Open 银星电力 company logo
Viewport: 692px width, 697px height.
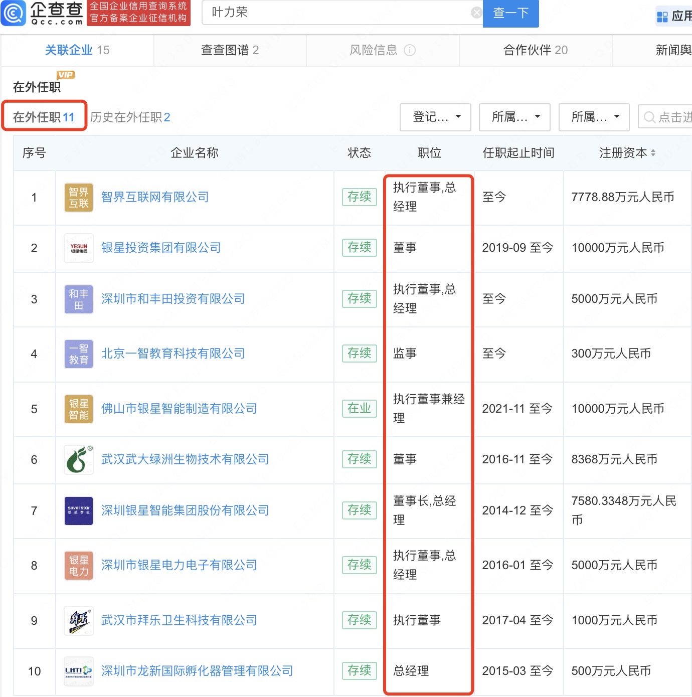click(79, 566)
